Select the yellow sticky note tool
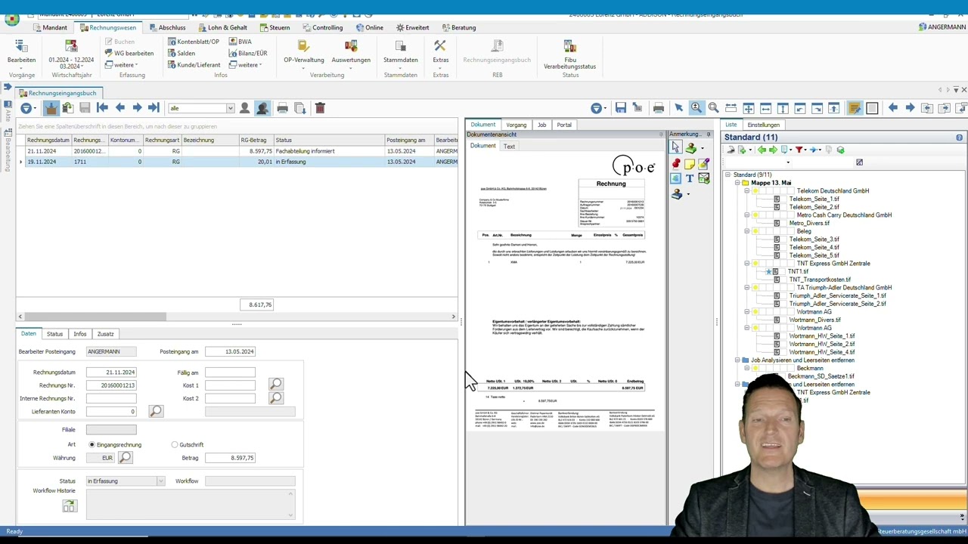 pos(690,164)
